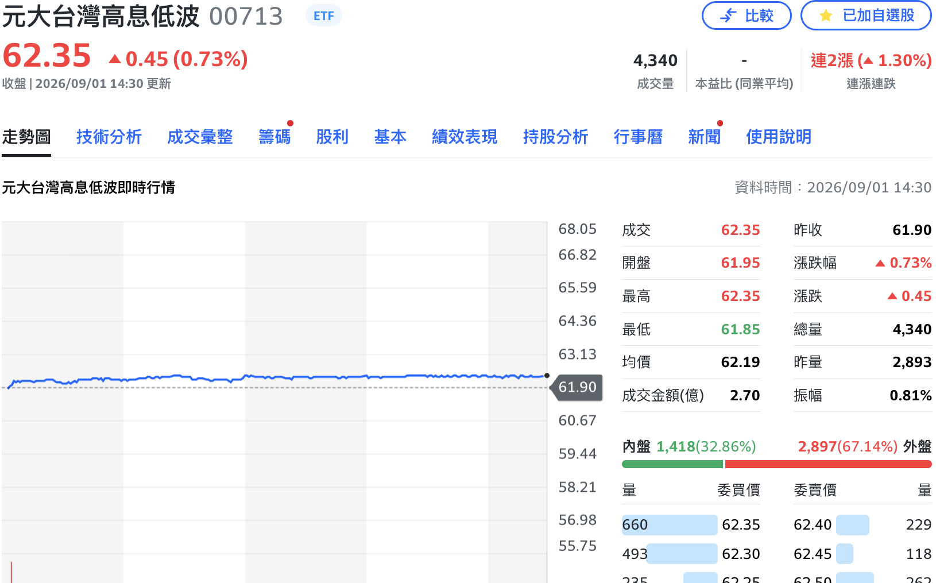Screen dimensions: 936x583
Task: Click the ETF badge next to 00713
Action: click(x=324, y=16)
